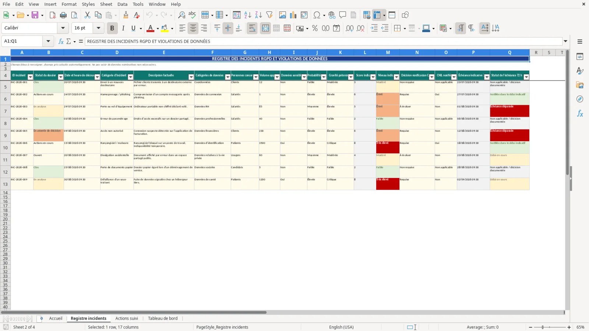This screenshot has width=589, height=331.
Task: Click the Clone Formatting paintbrush icon
Action: click(x=126, y=15)
